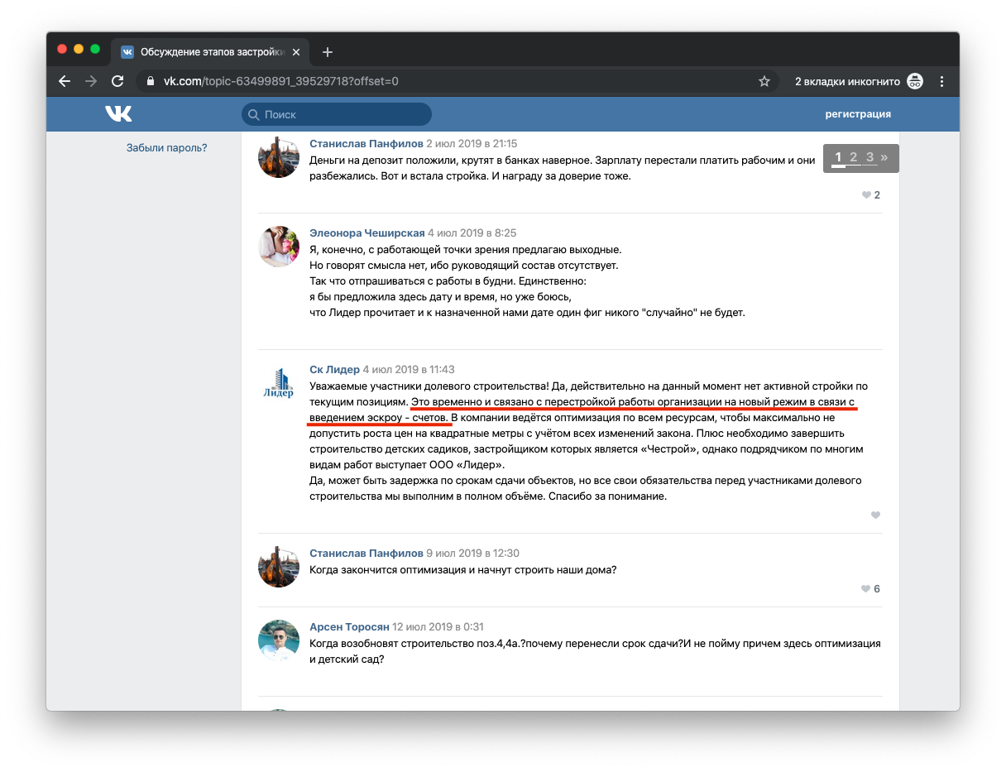Click the like count 6

[x=877, y=589]
